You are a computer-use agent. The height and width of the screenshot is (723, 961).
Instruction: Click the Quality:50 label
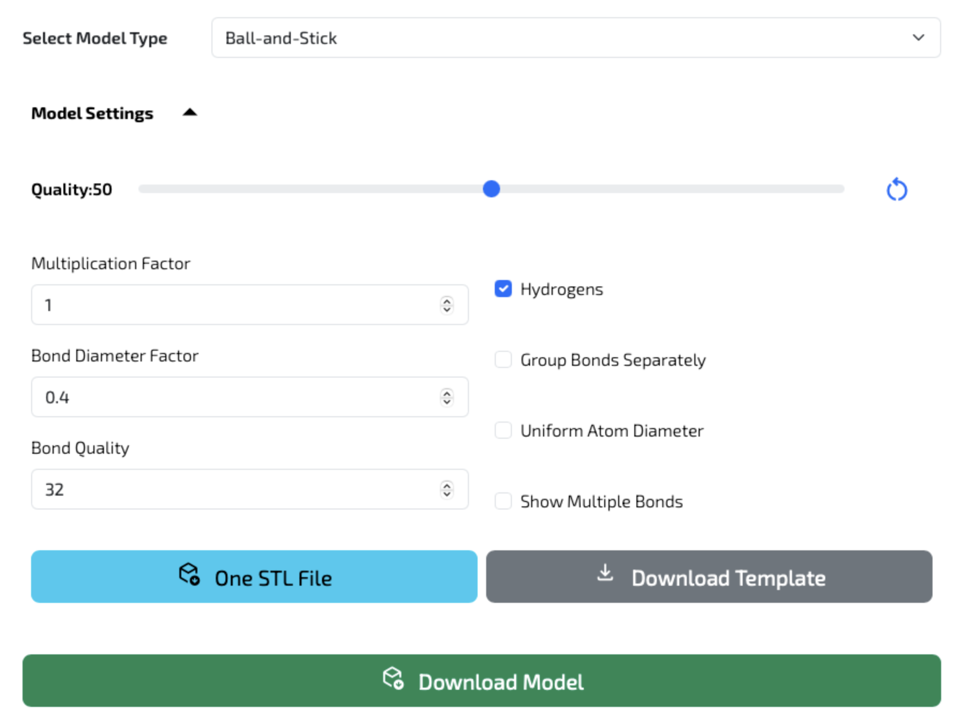point(71,189)
